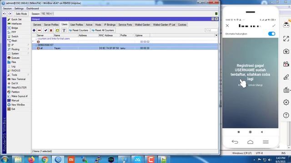Open Firefox from taskbar
Screen dimensions: 291x163
31,159
